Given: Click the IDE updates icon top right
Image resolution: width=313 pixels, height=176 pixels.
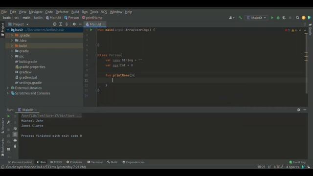Looking at the screenshot, I should [x=303, y=18].
